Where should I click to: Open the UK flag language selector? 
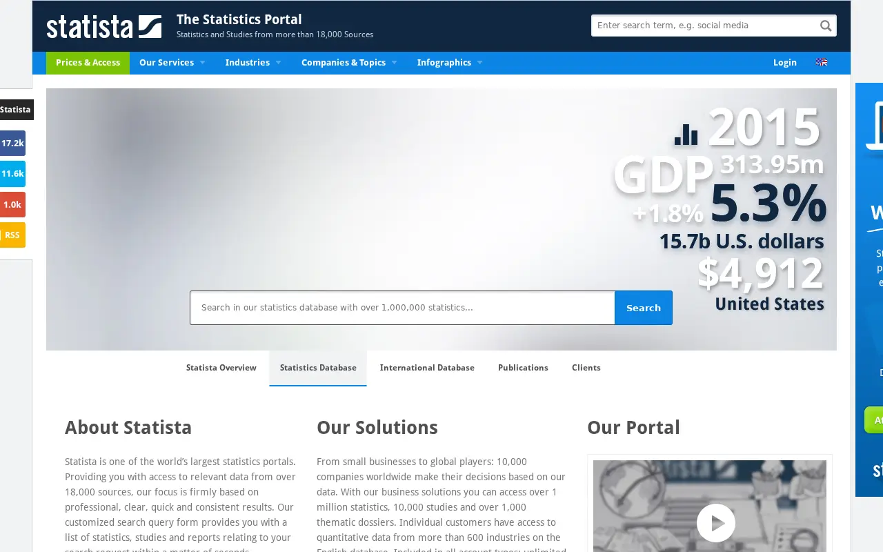pyautogui.click(x=821, y=62)
